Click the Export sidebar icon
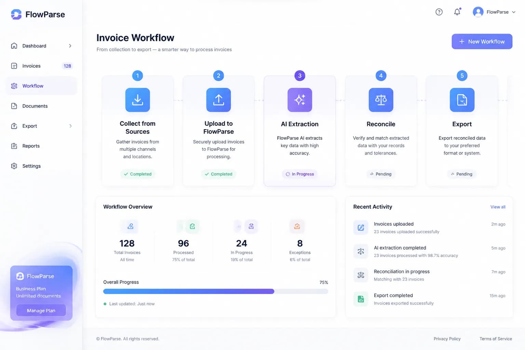The image size is (525, 350). (x=14, y=126)
